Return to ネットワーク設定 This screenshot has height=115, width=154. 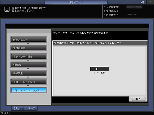[29, 57]
